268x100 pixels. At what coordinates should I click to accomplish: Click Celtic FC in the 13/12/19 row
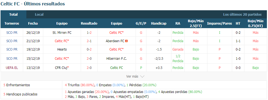point(116,68)
